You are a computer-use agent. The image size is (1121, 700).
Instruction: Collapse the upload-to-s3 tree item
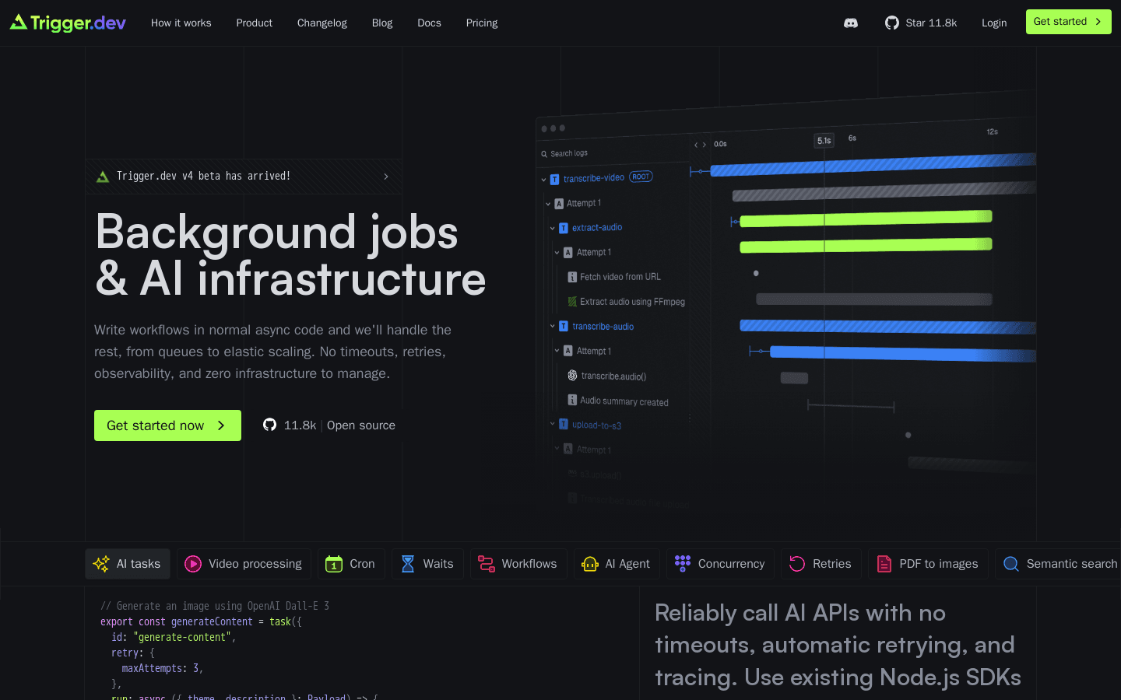(x=553, y=425)
